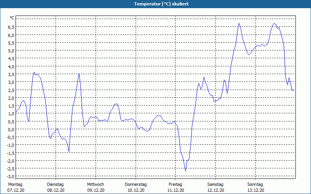
Task: Click the positive 1,5 y-axis label
Action: (x=11, y=106)
